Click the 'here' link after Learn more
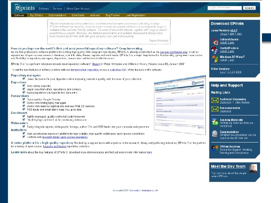This screenshot has height=203, width=271. pyautogui.click(x=149, y=152)
